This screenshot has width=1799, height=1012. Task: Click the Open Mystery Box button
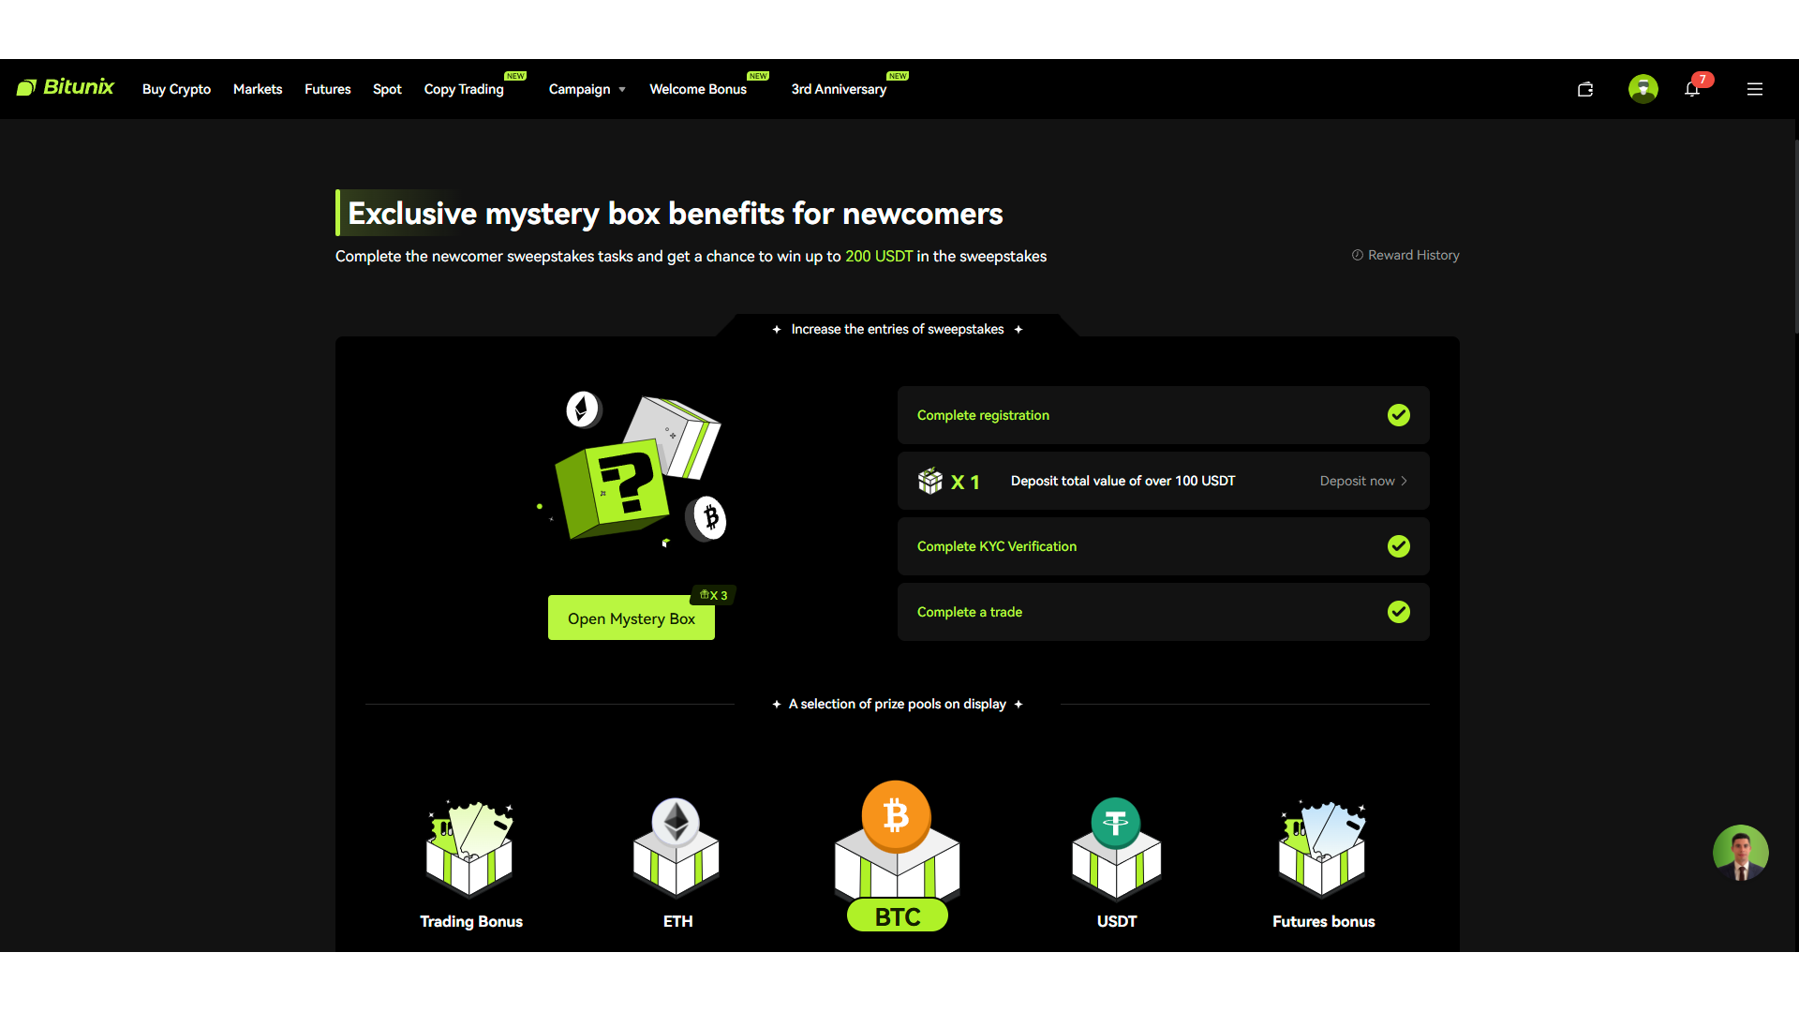click(x=632, y=618)
